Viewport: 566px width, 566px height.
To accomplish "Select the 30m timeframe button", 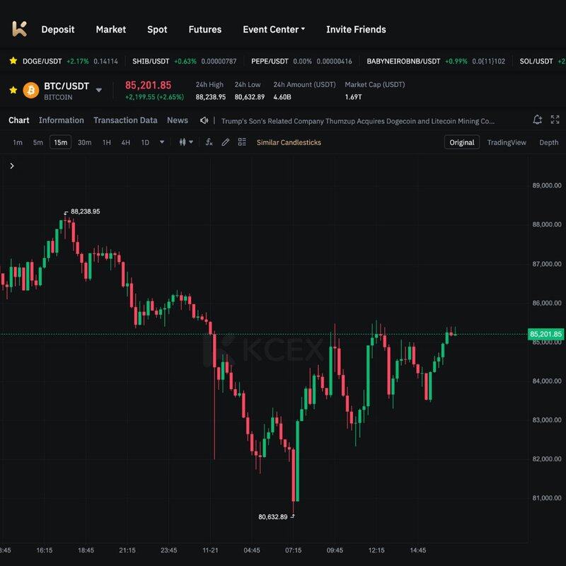I will [x=84, y=142].
